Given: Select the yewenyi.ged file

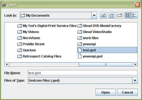Looking at the screenshot, I should coord(90,56).
